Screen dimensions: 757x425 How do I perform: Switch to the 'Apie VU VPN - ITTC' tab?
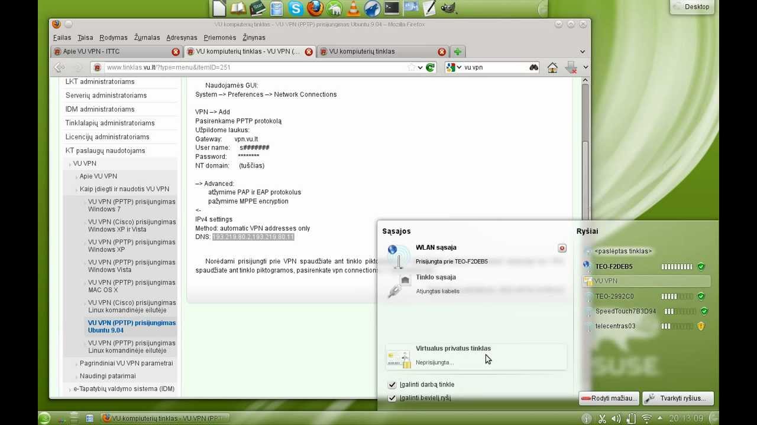[x=117, y=51]
